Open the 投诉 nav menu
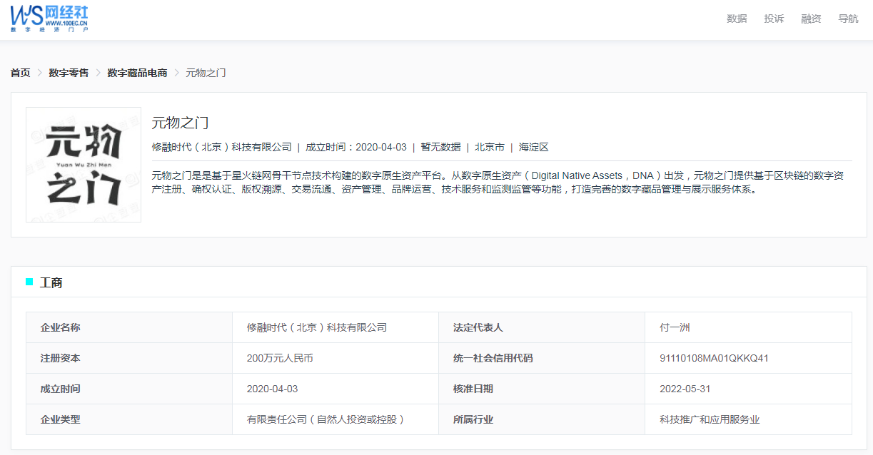873x455 pixels. point(774,19)
